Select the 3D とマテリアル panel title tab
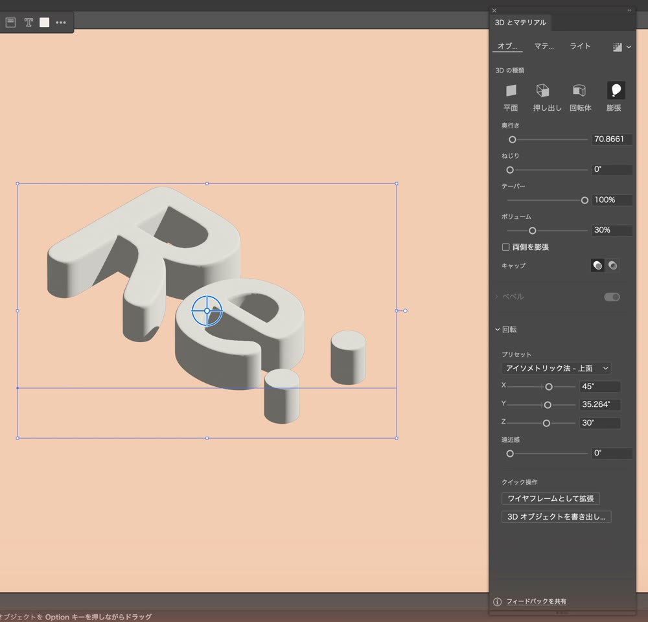This screenshot has height=622, width=648. point(520,23)
